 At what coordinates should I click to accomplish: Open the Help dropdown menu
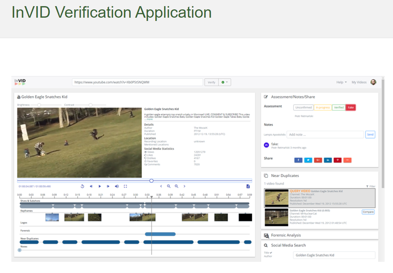[341, 82]
